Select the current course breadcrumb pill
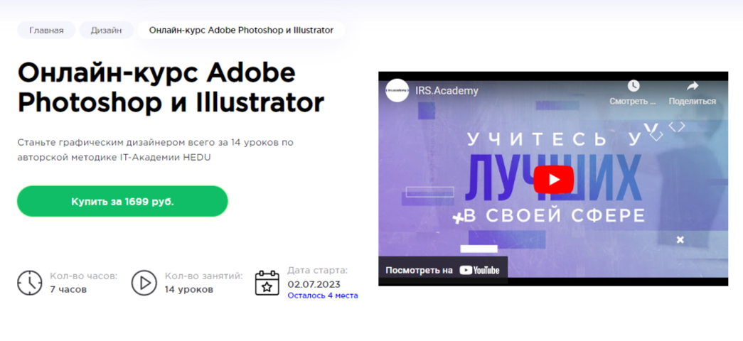 241,31
